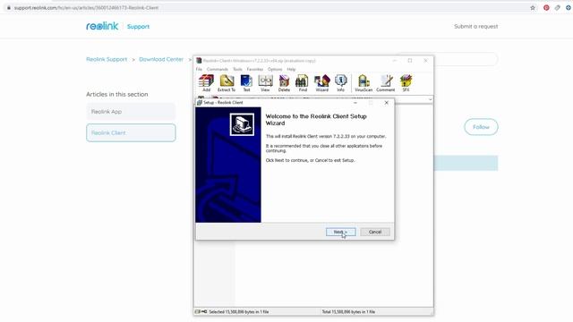Viewport: 573px width, 322px height.
Task: Close the Reolink Client Setup dialog
Action: pyautogui.click(x=386, y=103)
